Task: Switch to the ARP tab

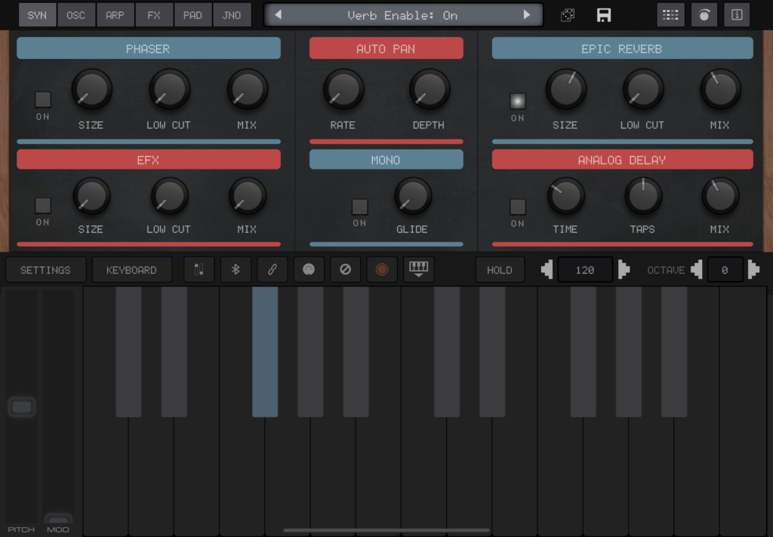Action: (x=115, y=15)
